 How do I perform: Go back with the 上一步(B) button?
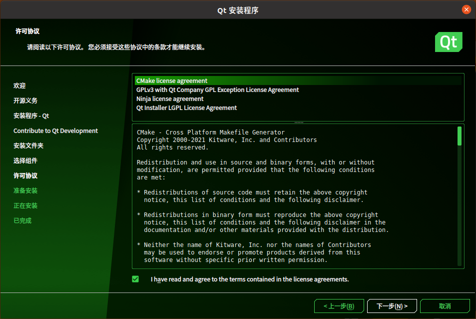tap(339, 306)
